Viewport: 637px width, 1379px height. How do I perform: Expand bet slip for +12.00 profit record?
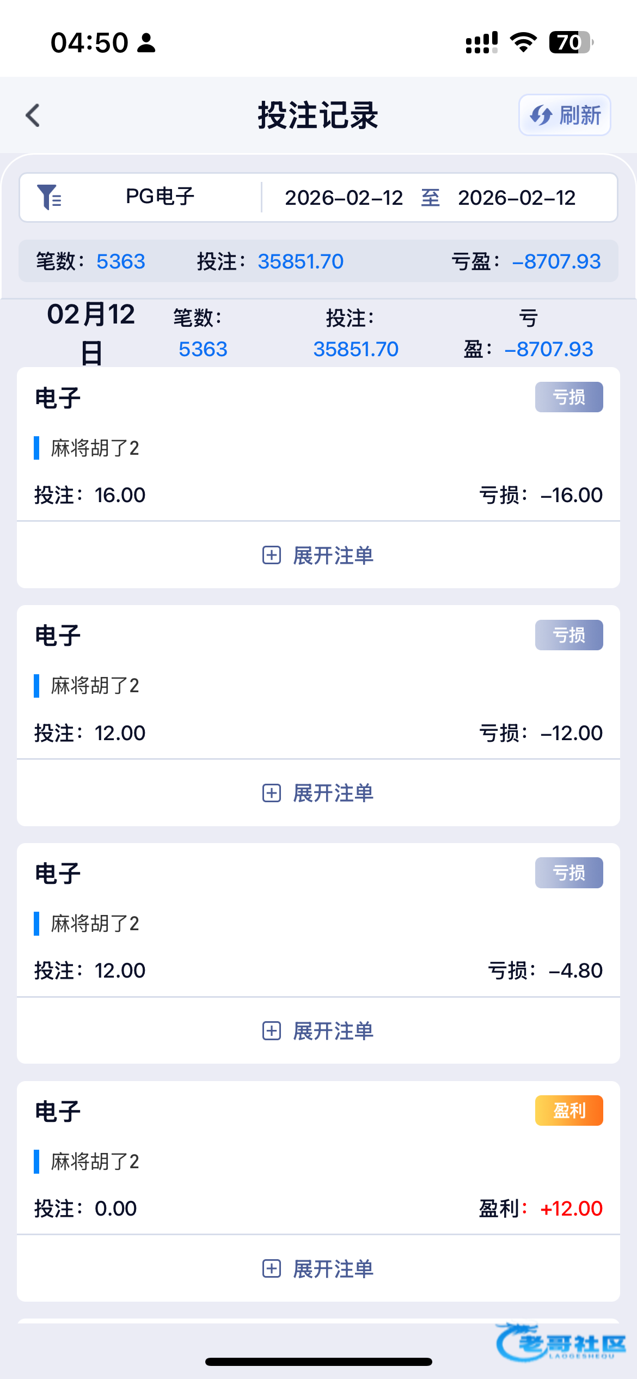(318, 1269)
